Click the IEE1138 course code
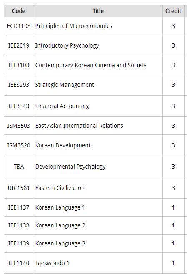 click(x=19, y=225)
